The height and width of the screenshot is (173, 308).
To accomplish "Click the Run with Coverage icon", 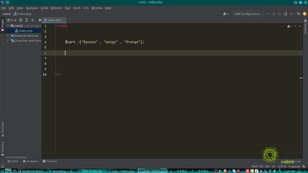I will pyautogui.click(x=279, y=14).
